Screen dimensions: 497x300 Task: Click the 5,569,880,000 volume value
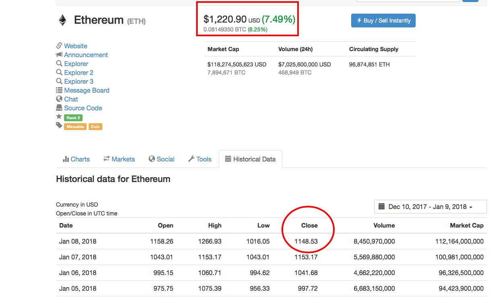click(374, 257)
